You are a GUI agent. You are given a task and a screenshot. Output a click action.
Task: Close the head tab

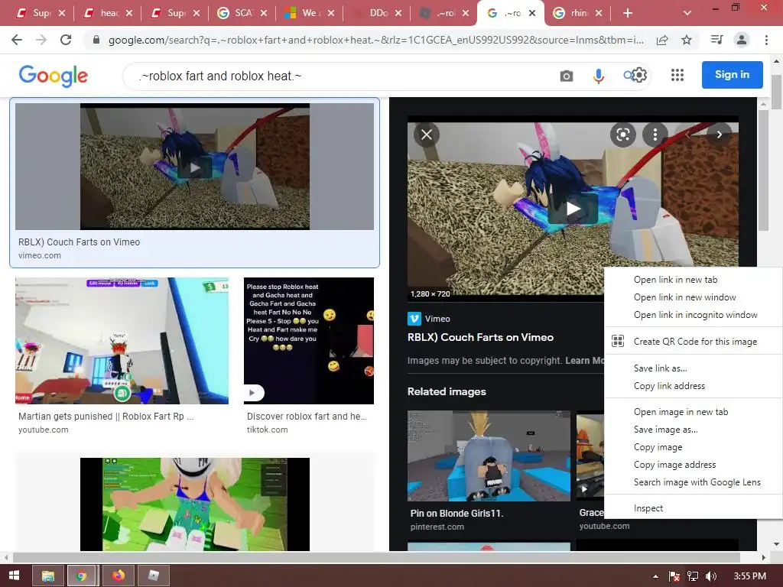[x=128, y=14]
